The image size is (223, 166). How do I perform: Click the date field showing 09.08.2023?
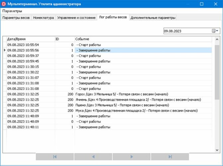click(x=186, y=31)
